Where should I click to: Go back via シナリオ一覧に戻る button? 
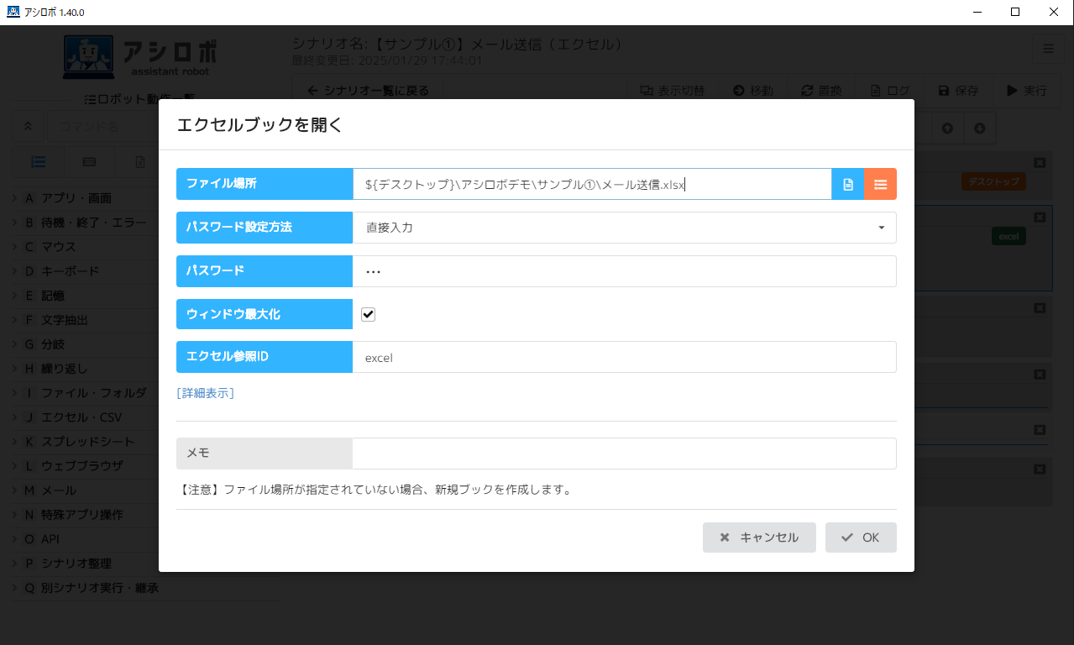[x=368, y=91]
